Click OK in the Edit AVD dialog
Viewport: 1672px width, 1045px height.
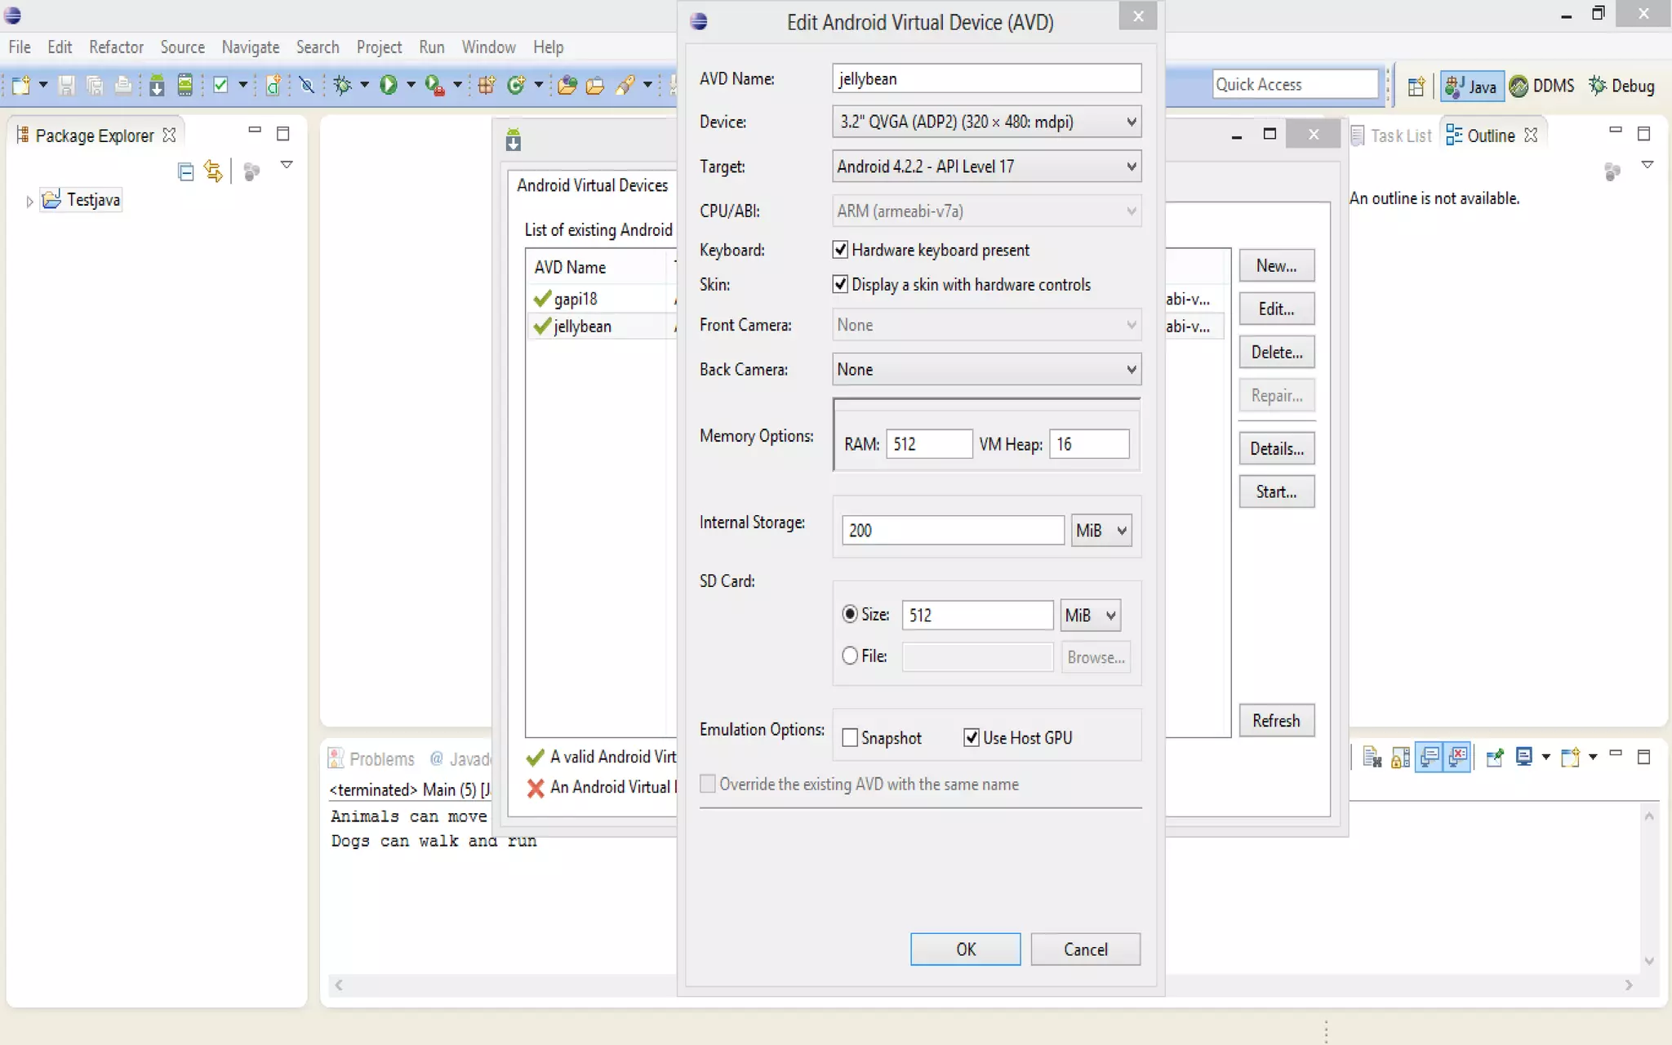coord(966,949)
